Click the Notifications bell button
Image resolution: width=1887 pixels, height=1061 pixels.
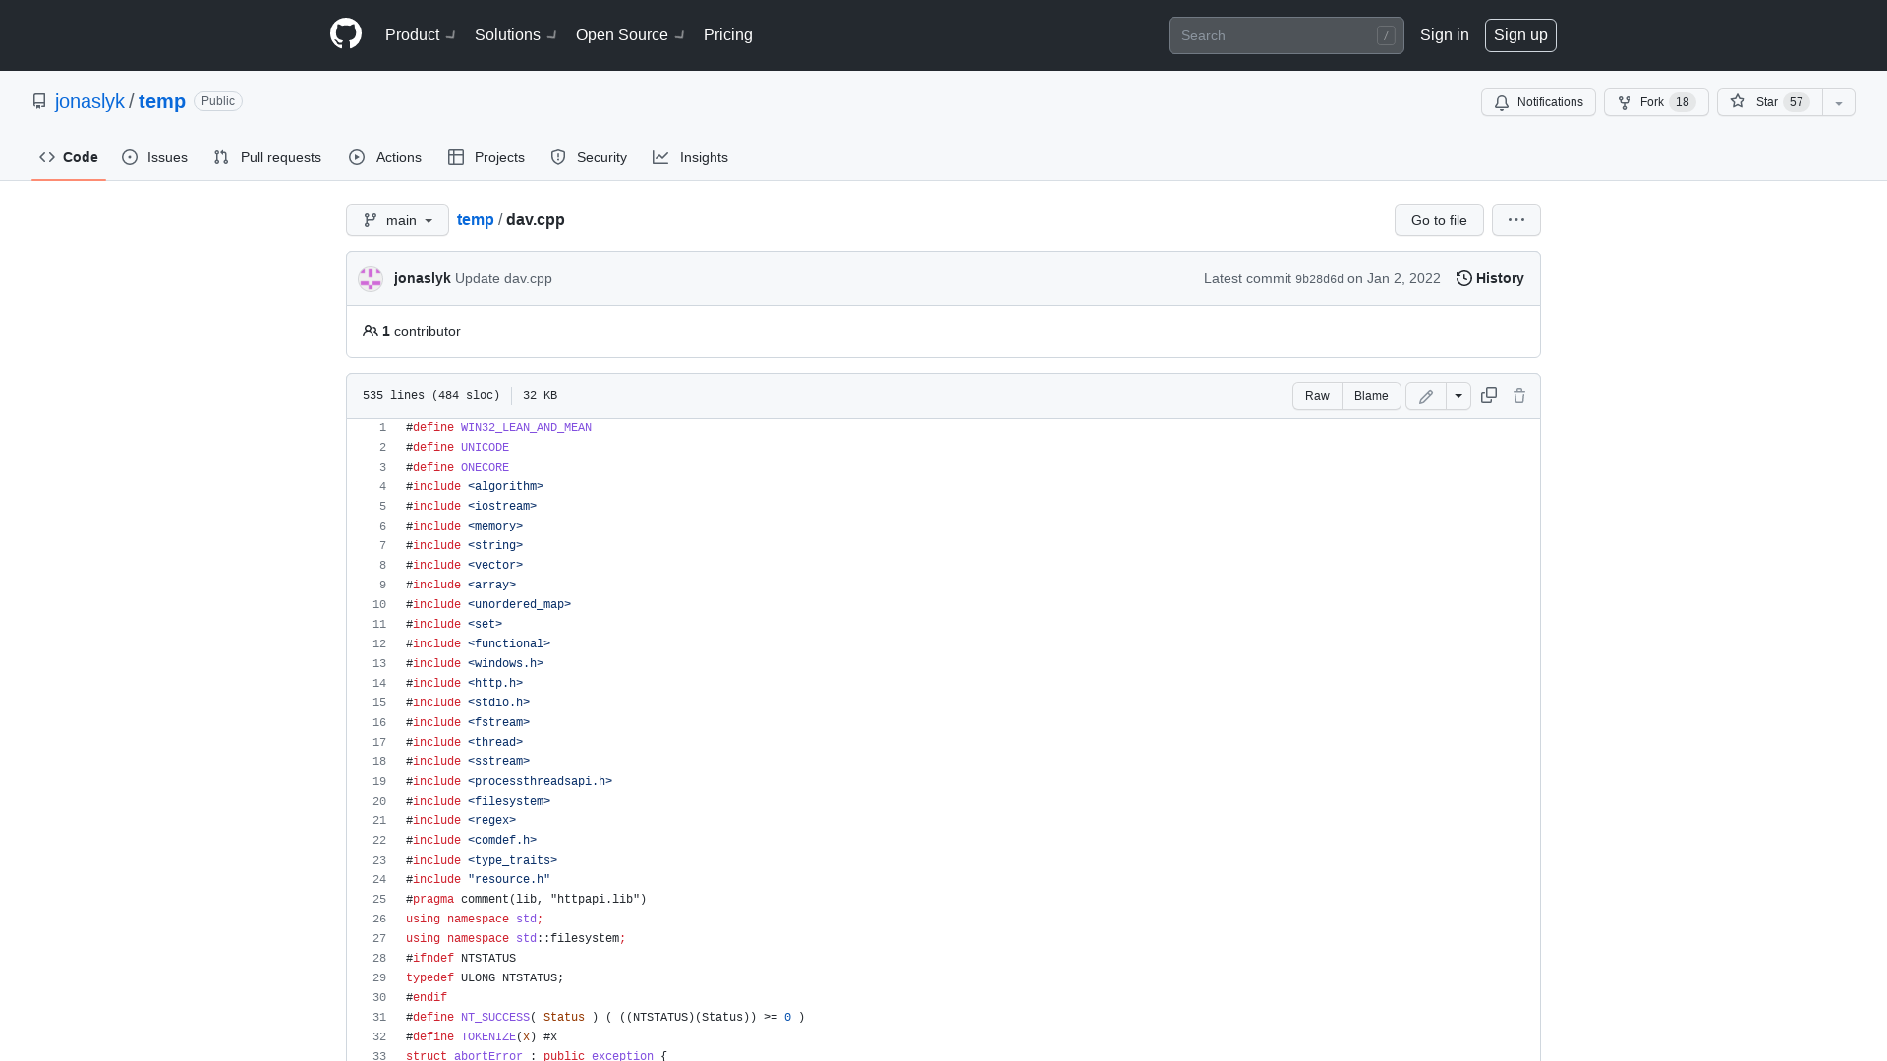coord(1538,102)
